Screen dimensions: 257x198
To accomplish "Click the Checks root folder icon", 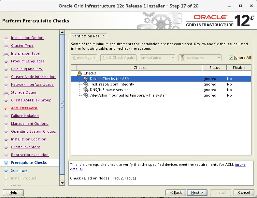I will [79, 73].
